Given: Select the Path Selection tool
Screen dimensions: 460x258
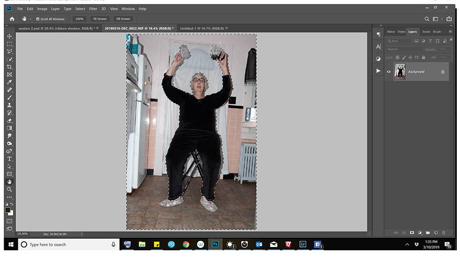Looking at the screenshot, I should click(x=9, y=166).
